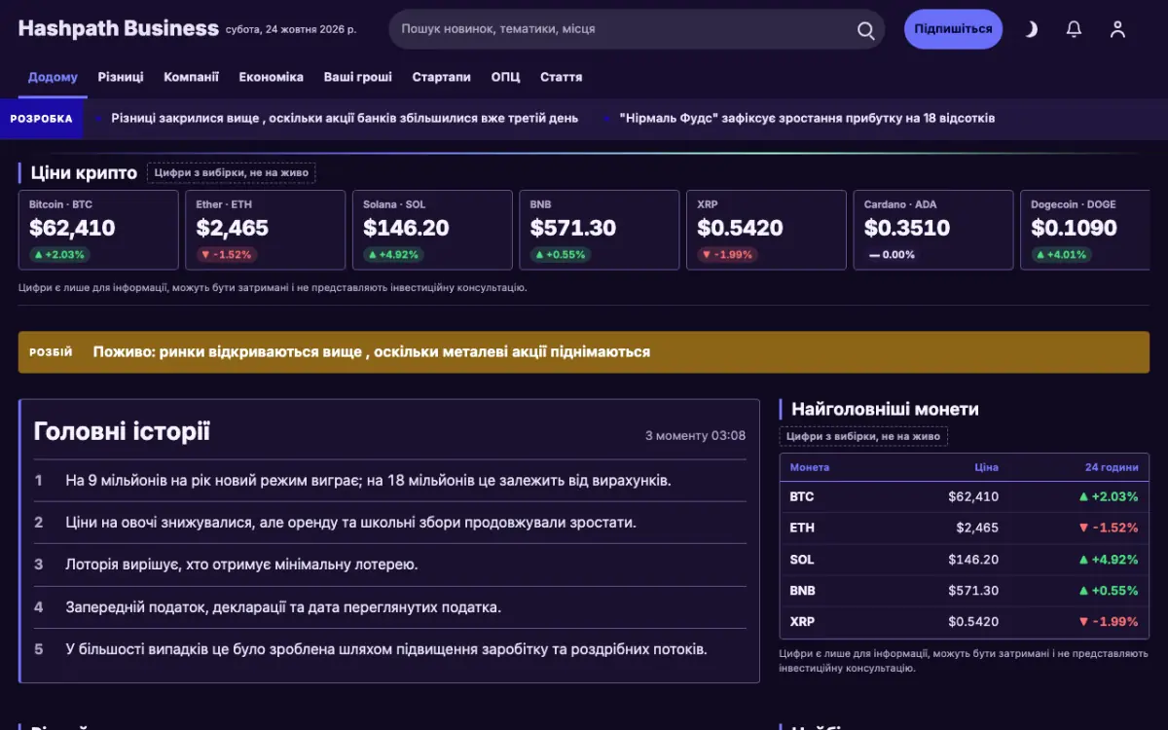This screenshot has width=1168, height=730.
Task: Open the Solana SOL price card
Action: (432, 230)
